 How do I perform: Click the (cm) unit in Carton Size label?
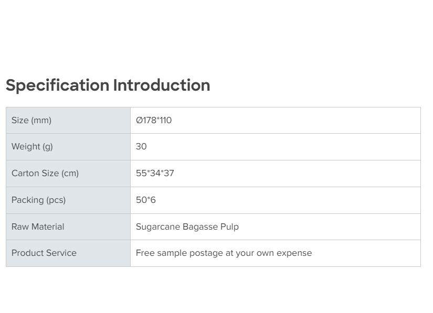click(x=70, y=174)
